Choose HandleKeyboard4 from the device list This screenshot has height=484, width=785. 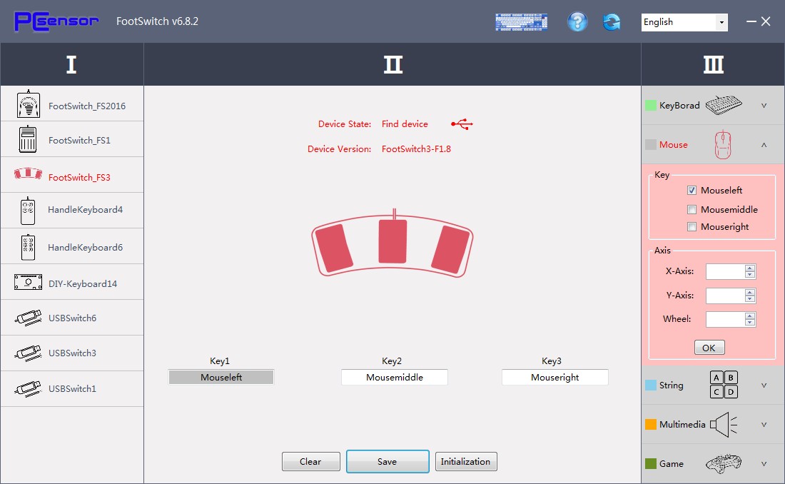[x=72, y=211]
